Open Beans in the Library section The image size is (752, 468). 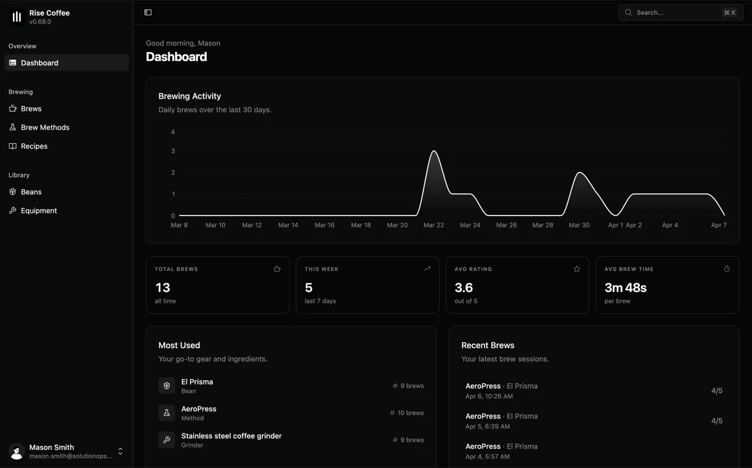click(x=31, y=192)
